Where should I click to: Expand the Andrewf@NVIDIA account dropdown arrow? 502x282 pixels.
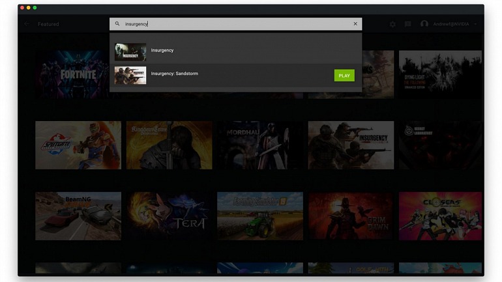[x=475, y=24]
